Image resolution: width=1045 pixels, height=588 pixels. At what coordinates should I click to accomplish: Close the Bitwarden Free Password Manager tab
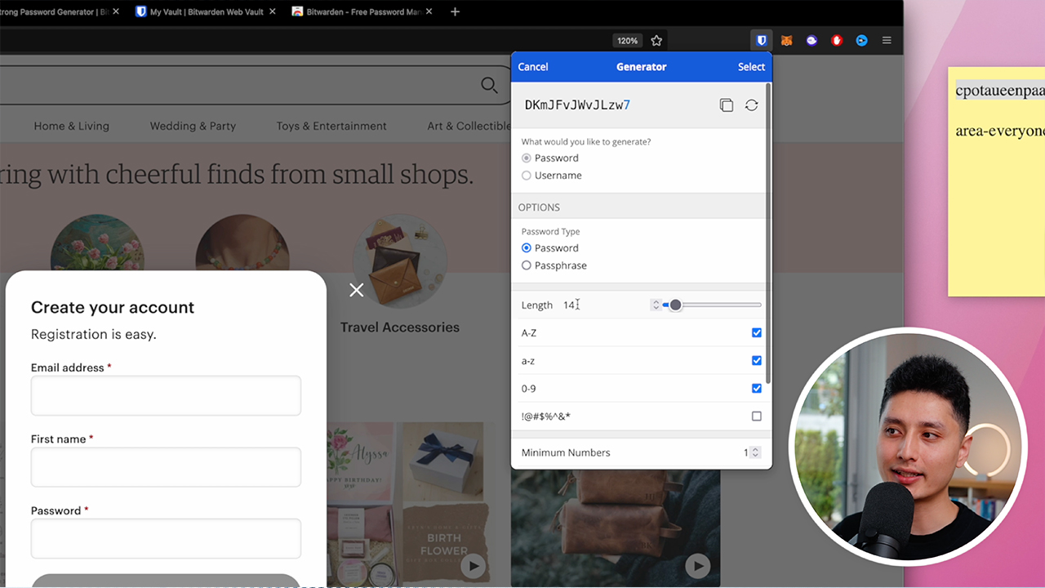(429, 11)
